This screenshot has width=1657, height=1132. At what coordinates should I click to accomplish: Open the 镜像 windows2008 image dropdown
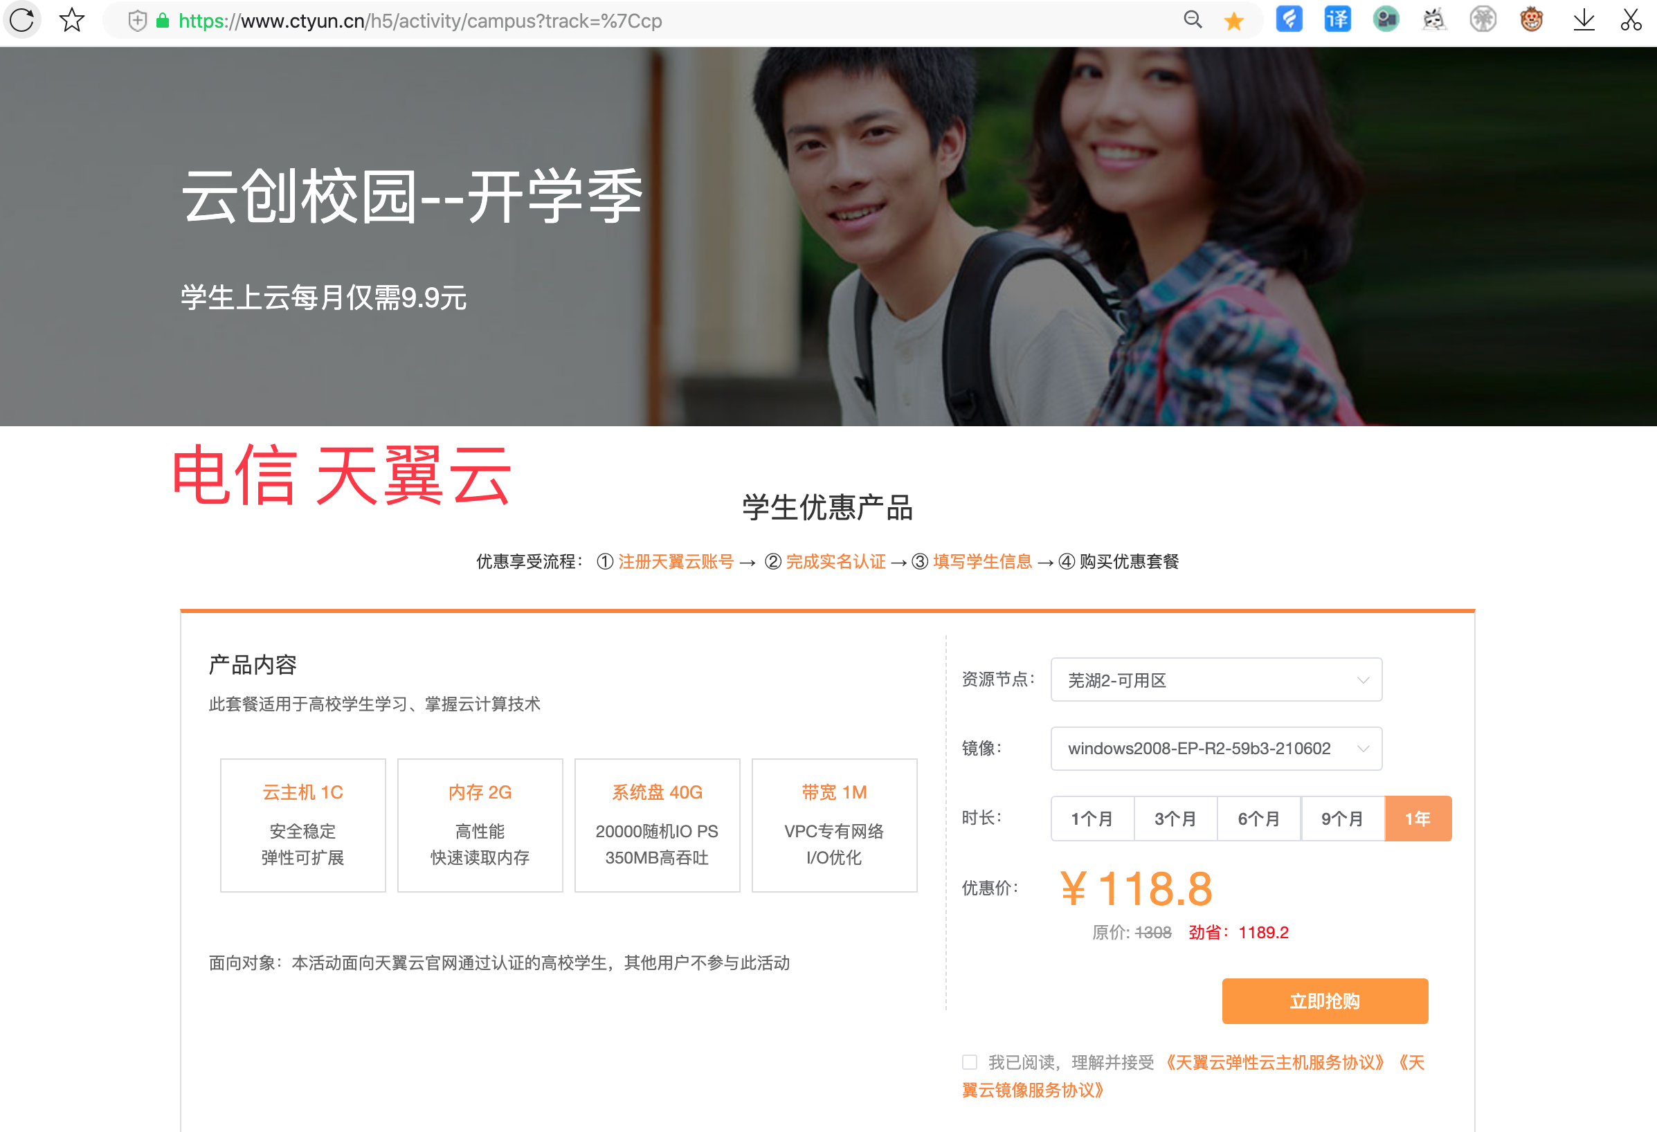click(x=1215, y=748)
